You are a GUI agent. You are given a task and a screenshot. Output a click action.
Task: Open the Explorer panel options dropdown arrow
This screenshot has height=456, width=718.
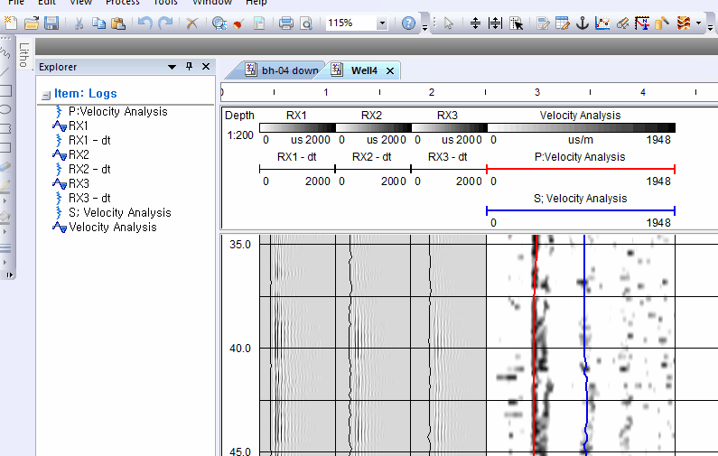point(172,67)
